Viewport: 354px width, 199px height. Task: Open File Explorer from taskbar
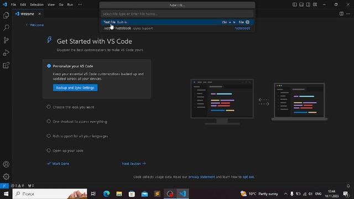[x=119, y=194]
